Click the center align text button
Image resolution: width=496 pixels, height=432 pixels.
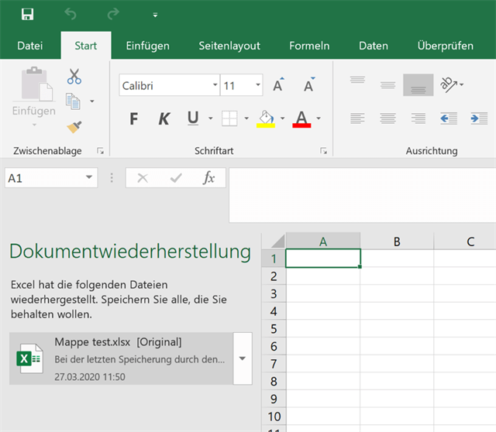click(387, 118)
